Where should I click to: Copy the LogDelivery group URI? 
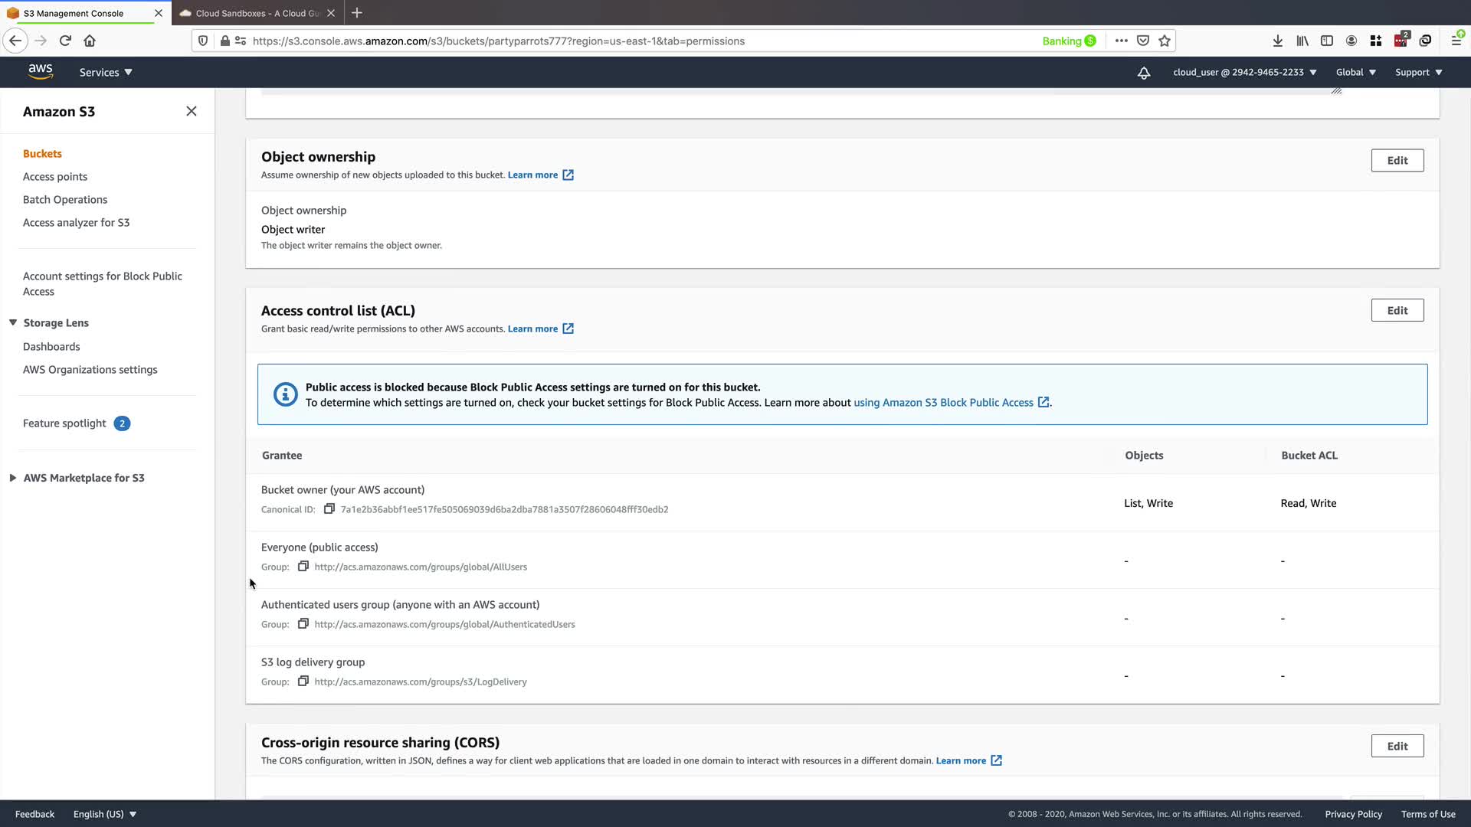pos(303,682)
